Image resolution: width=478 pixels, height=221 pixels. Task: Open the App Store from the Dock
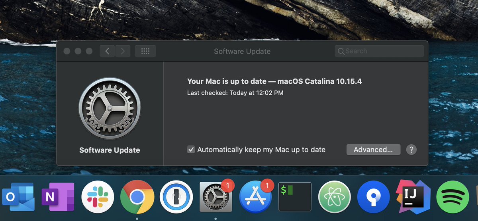255,197
